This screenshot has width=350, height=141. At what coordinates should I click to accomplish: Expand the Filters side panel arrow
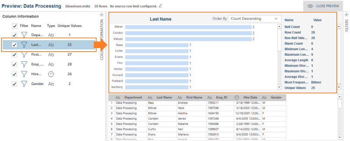tap(346, 15)
